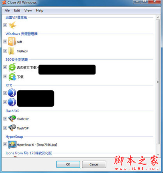Click the first FlashFXP icon
163x173 pixels.
click(12, 118)
